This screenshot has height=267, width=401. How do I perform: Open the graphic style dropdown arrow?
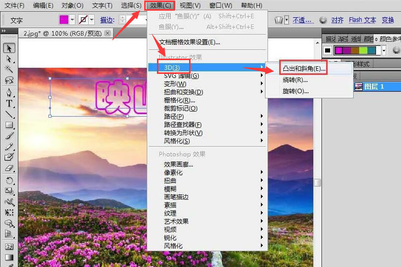tap(287, 20)
